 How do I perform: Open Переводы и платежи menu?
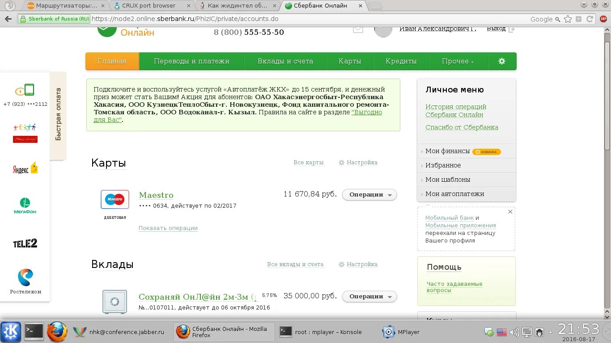coord(191,61)
